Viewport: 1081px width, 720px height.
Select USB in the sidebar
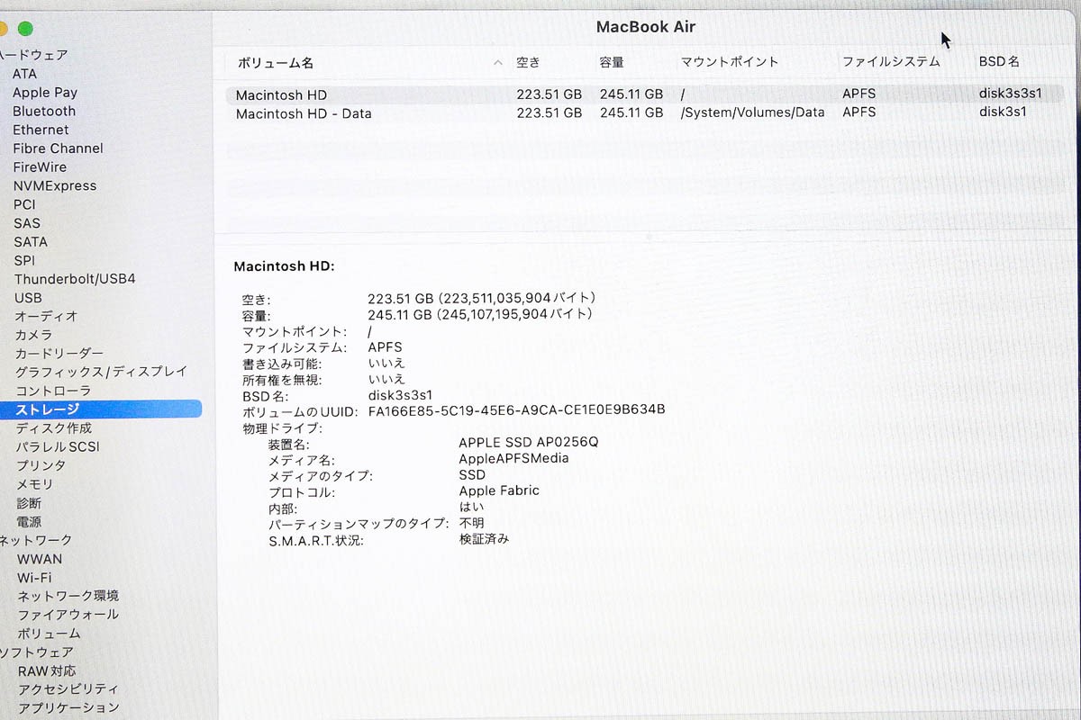28,298
